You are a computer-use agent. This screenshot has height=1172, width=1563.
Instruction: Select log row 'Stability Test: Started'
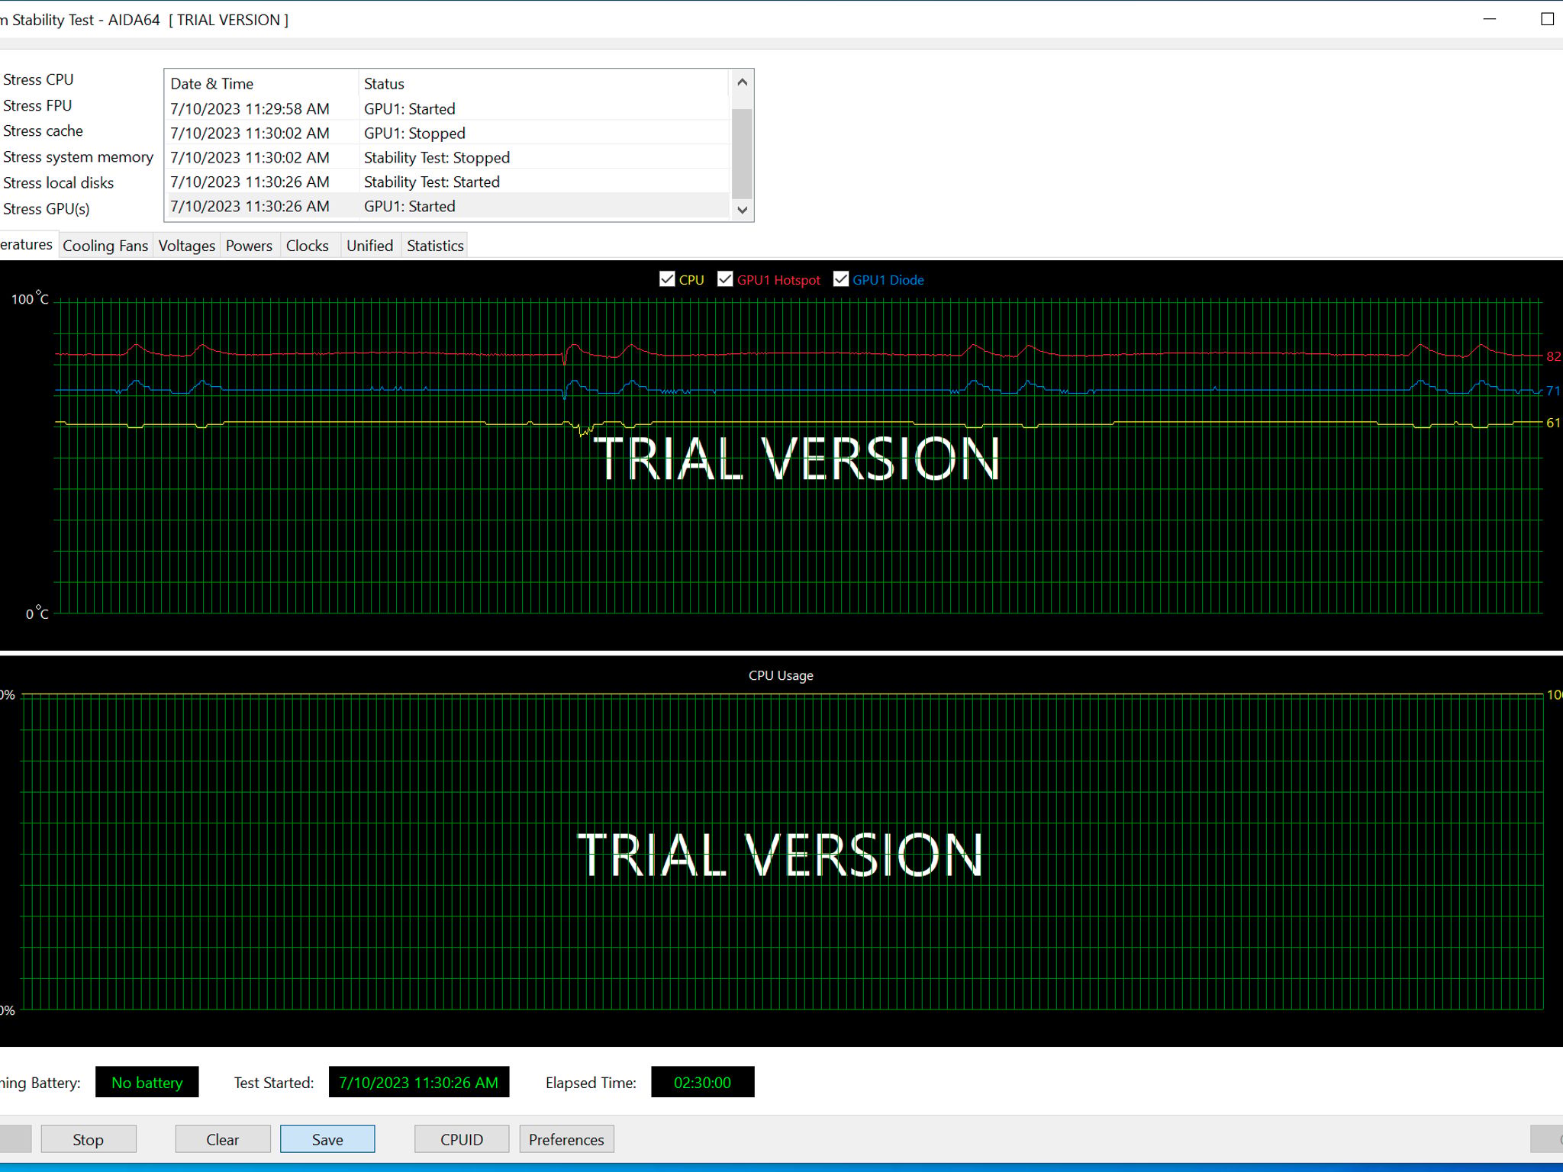(448, 182)
